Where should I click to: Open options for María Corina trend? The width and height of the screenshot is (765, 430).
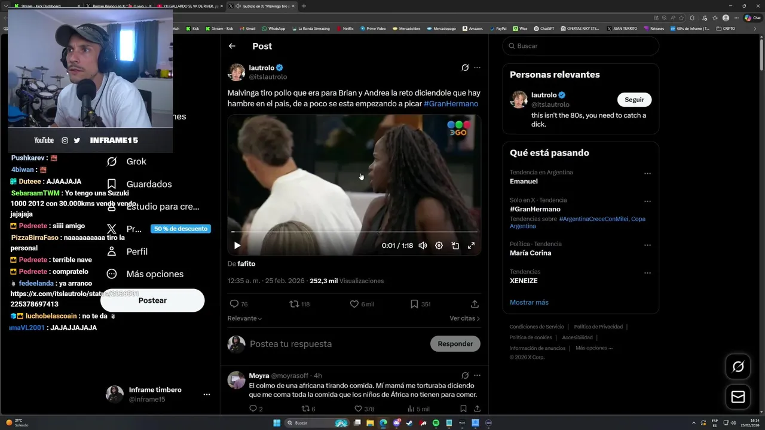pos(647,245)
